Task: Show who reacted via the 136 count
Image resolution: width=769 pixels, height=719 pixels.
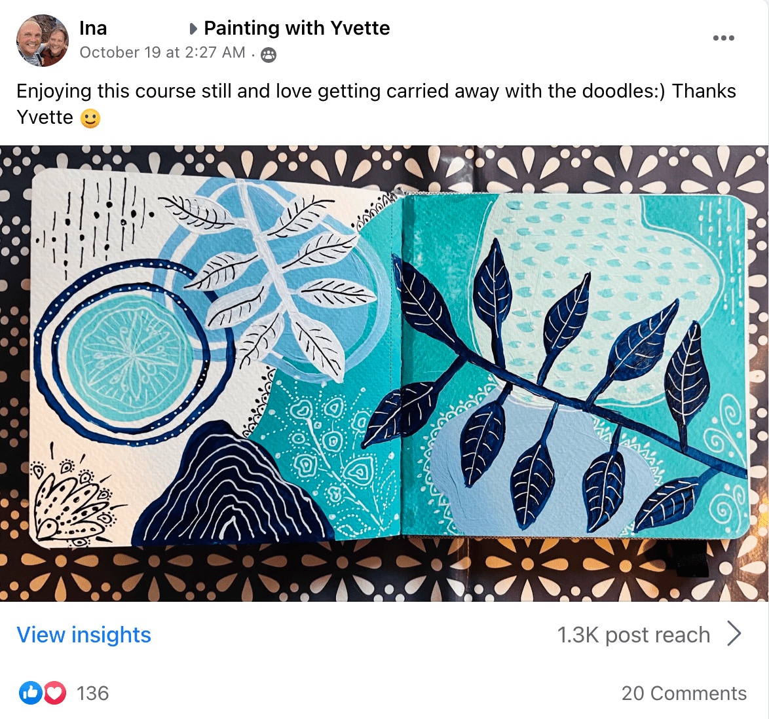Action: 92,693
